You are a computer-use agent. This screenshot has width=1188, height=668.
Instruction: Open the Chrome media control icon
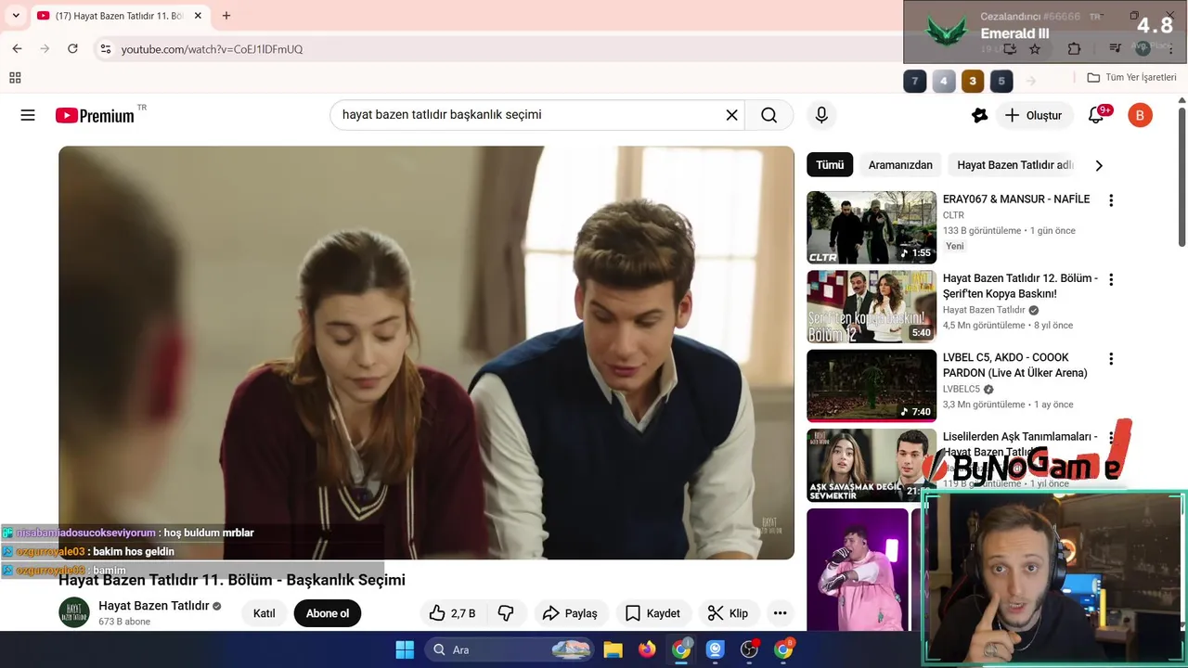1115,48
